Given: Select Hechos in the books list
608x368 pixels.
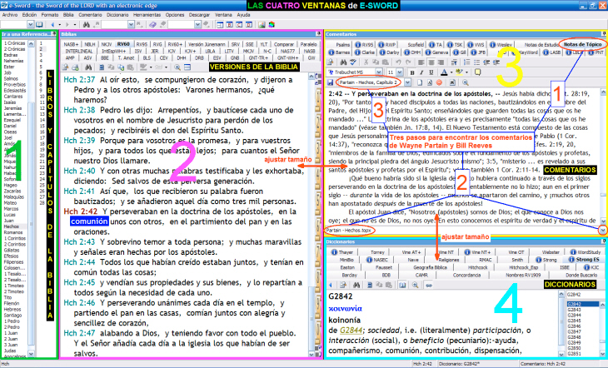Looking at the screenshot, I should click(12, 226).
